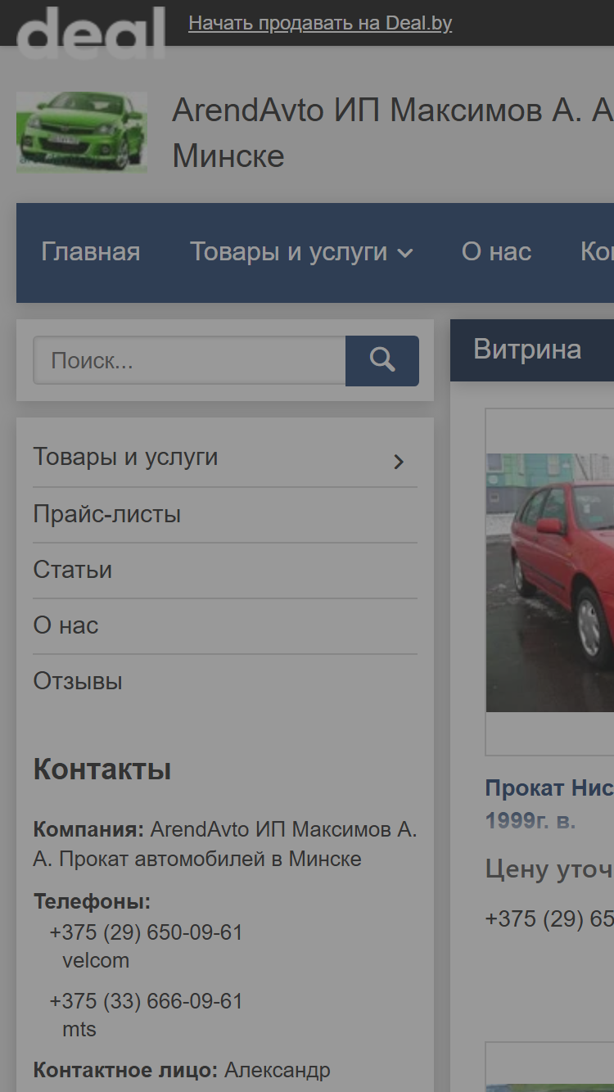Open sidebar 'О нас' link
Image resolution: width=614 pixels, height=1092 pixels.
[x=65, y=625]
